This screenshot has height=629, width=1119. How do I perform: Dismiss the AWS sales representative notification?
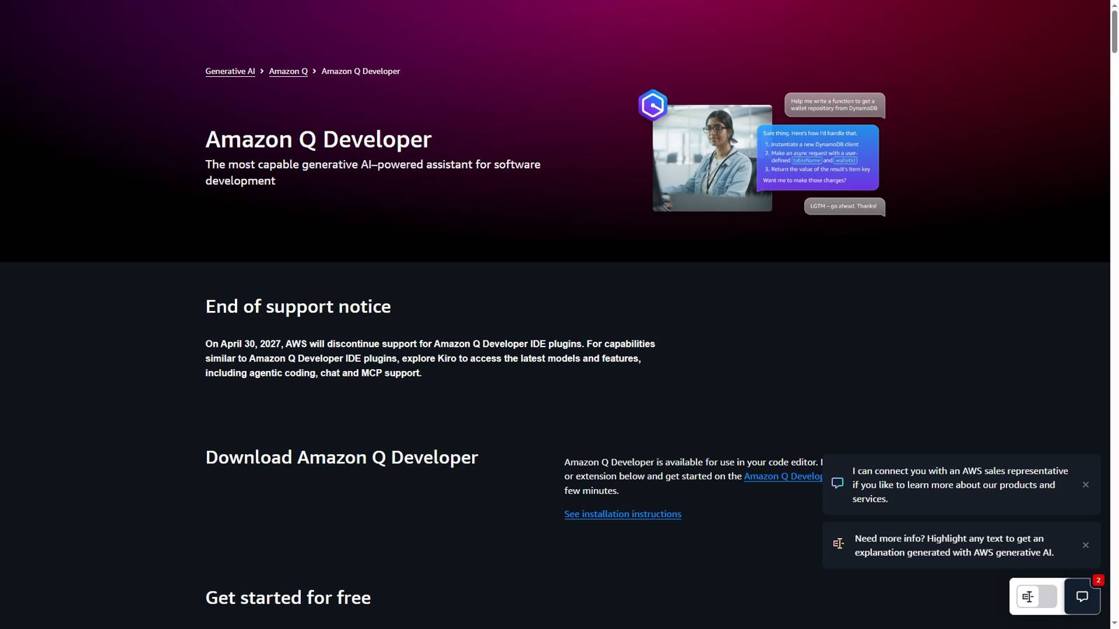pyautogui.click(x=1085, y=484)
